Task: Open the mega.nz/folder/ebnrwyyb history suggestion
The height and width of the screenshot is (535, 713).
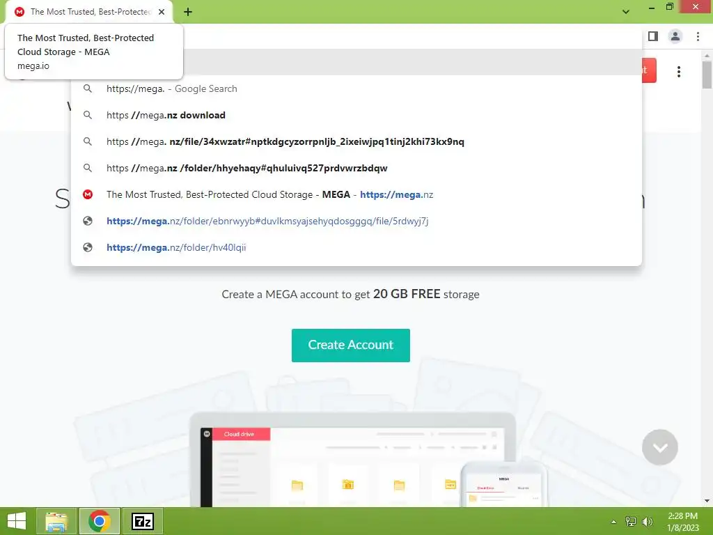Action: 356,221
